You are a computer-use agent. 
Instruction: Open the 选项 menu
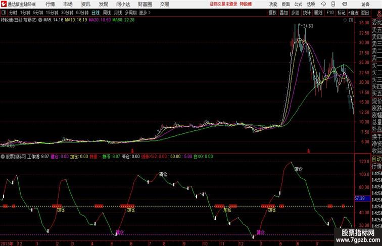311,4
